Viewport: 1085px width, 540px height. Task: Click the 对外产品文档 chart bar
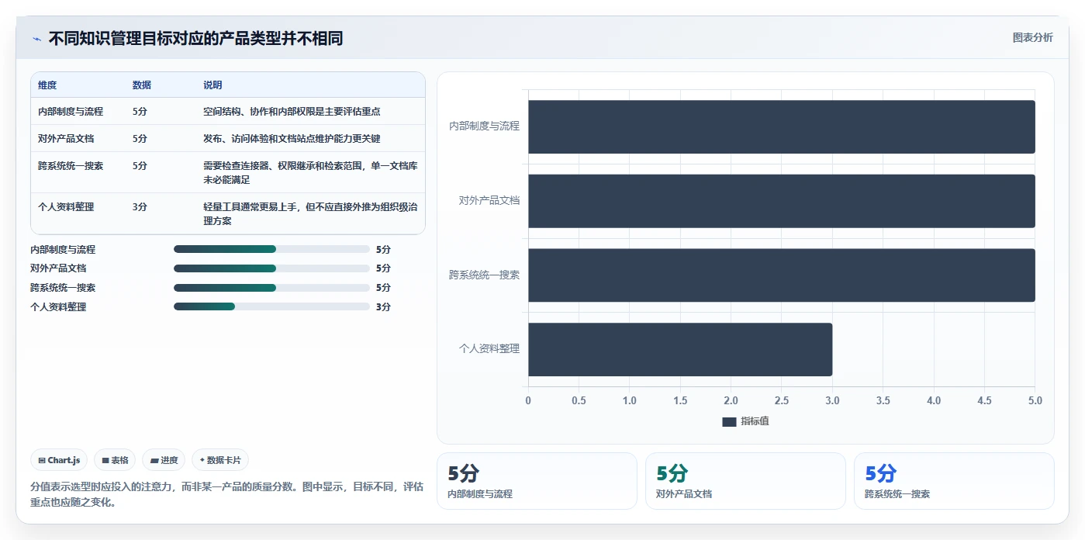coord(782,201)
